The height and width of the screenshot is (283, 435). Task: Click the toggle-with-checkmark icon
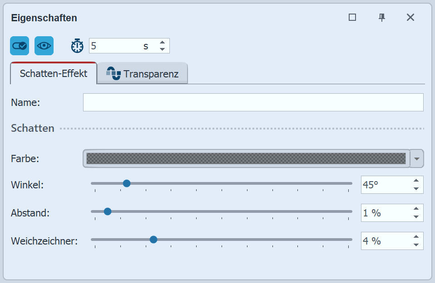click(x=20, y=46)
